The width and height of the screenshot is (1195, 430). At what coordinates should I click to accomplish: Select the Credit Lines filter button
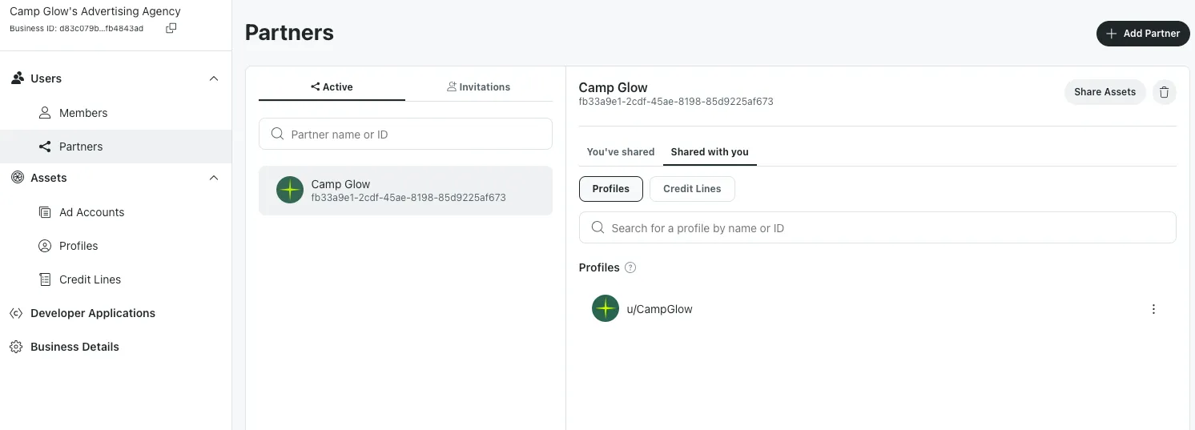point(692,189)
